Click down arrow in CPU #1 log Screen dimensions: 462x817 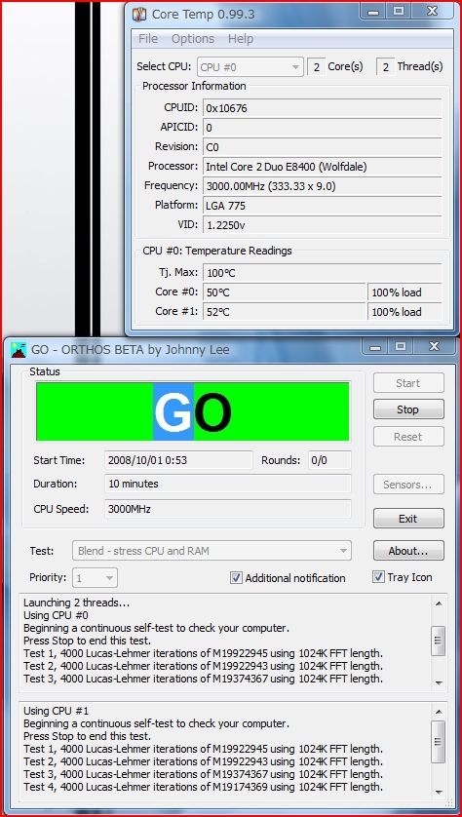[439, 792]
